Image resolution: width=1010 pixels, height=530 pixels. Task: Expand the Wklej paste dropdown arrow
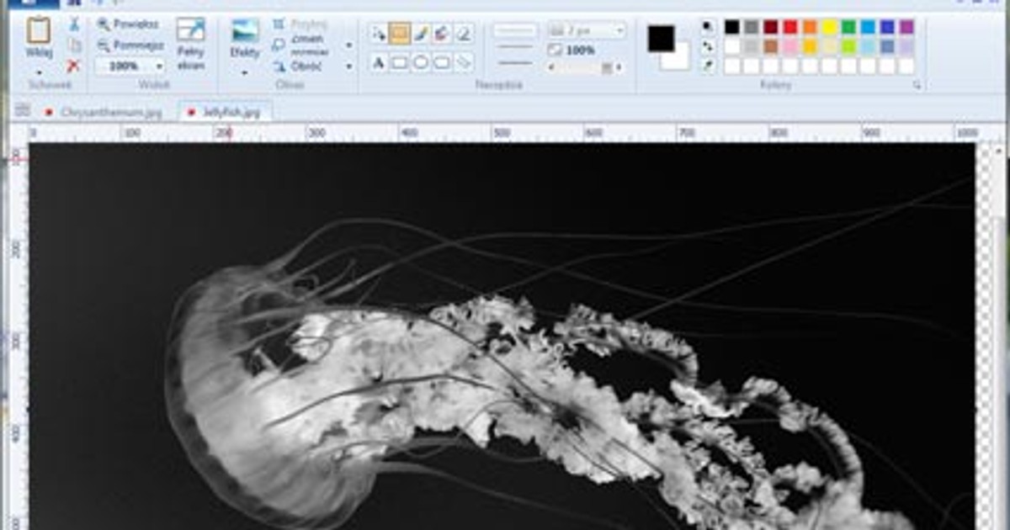coord(39,73)
